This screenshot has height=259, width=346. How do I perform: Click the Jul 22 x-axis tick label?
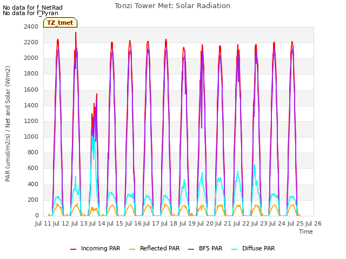click(x=242, y=223)
